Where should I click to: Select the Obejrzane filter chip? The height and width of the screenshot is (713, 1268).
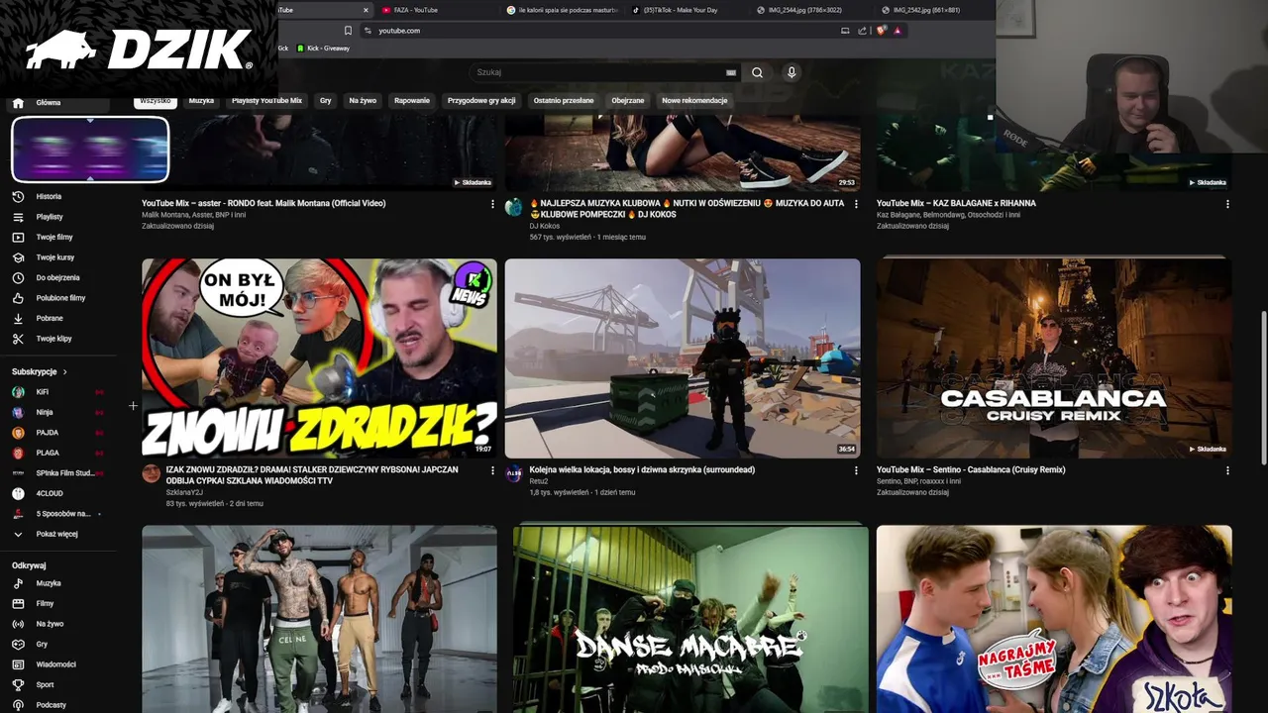pyautogui.click(x=628, y=101)
